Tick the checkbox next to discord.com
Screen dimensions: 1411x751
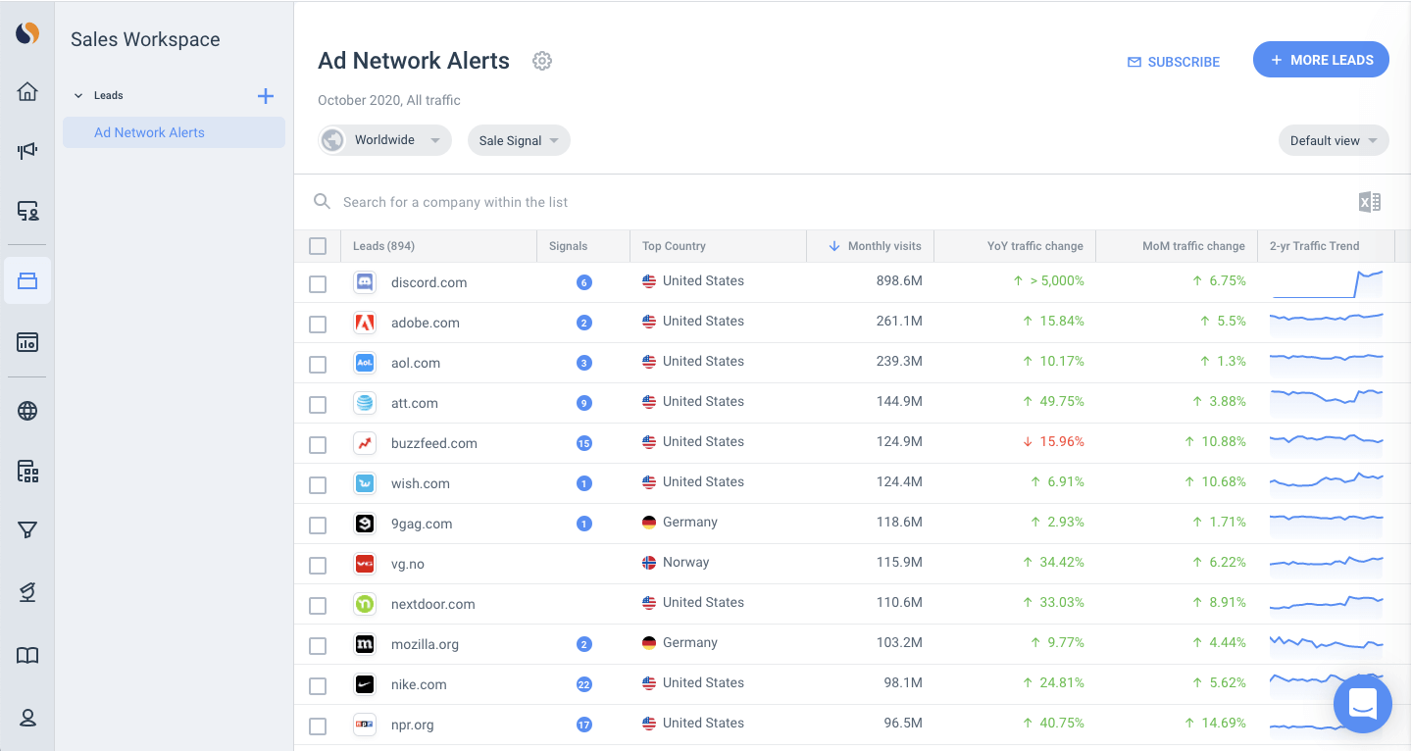pyautogui.click(x=318, y=281)
